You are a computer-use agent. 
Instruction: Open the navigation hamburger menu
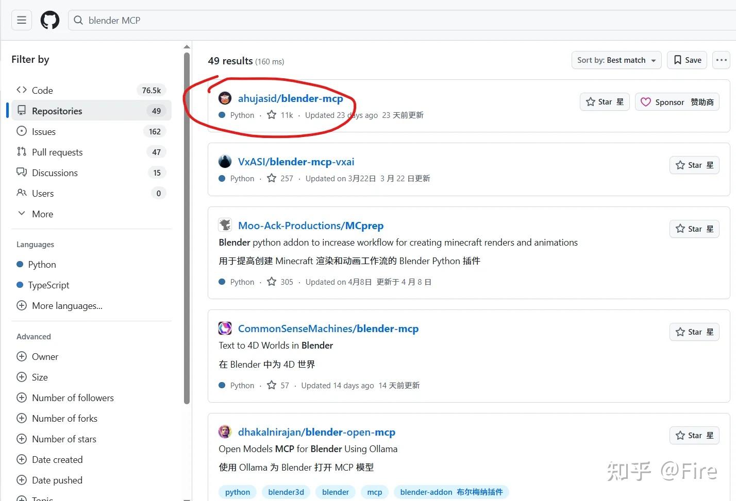(21, 20)
